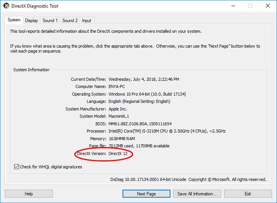Click the DirectX 12 version value
The image size is (277, 203).
pyautogui.click(x=118, y=153)
